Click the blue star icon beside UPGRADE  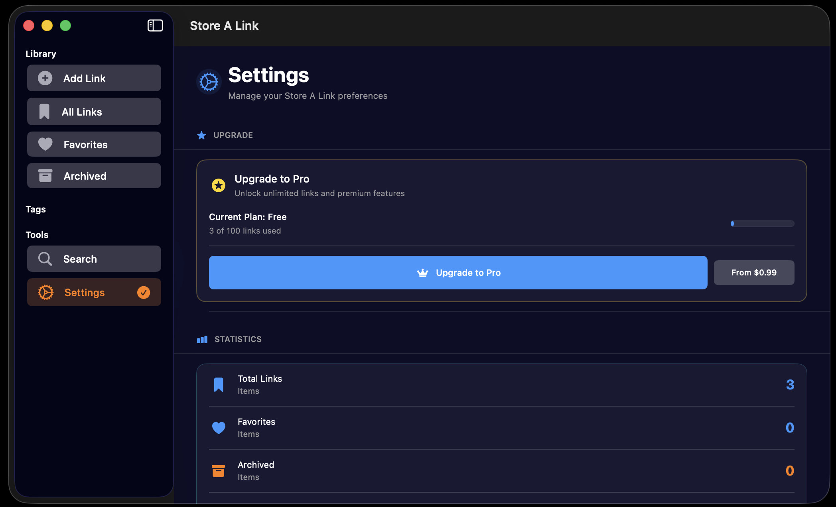(201, 136)
